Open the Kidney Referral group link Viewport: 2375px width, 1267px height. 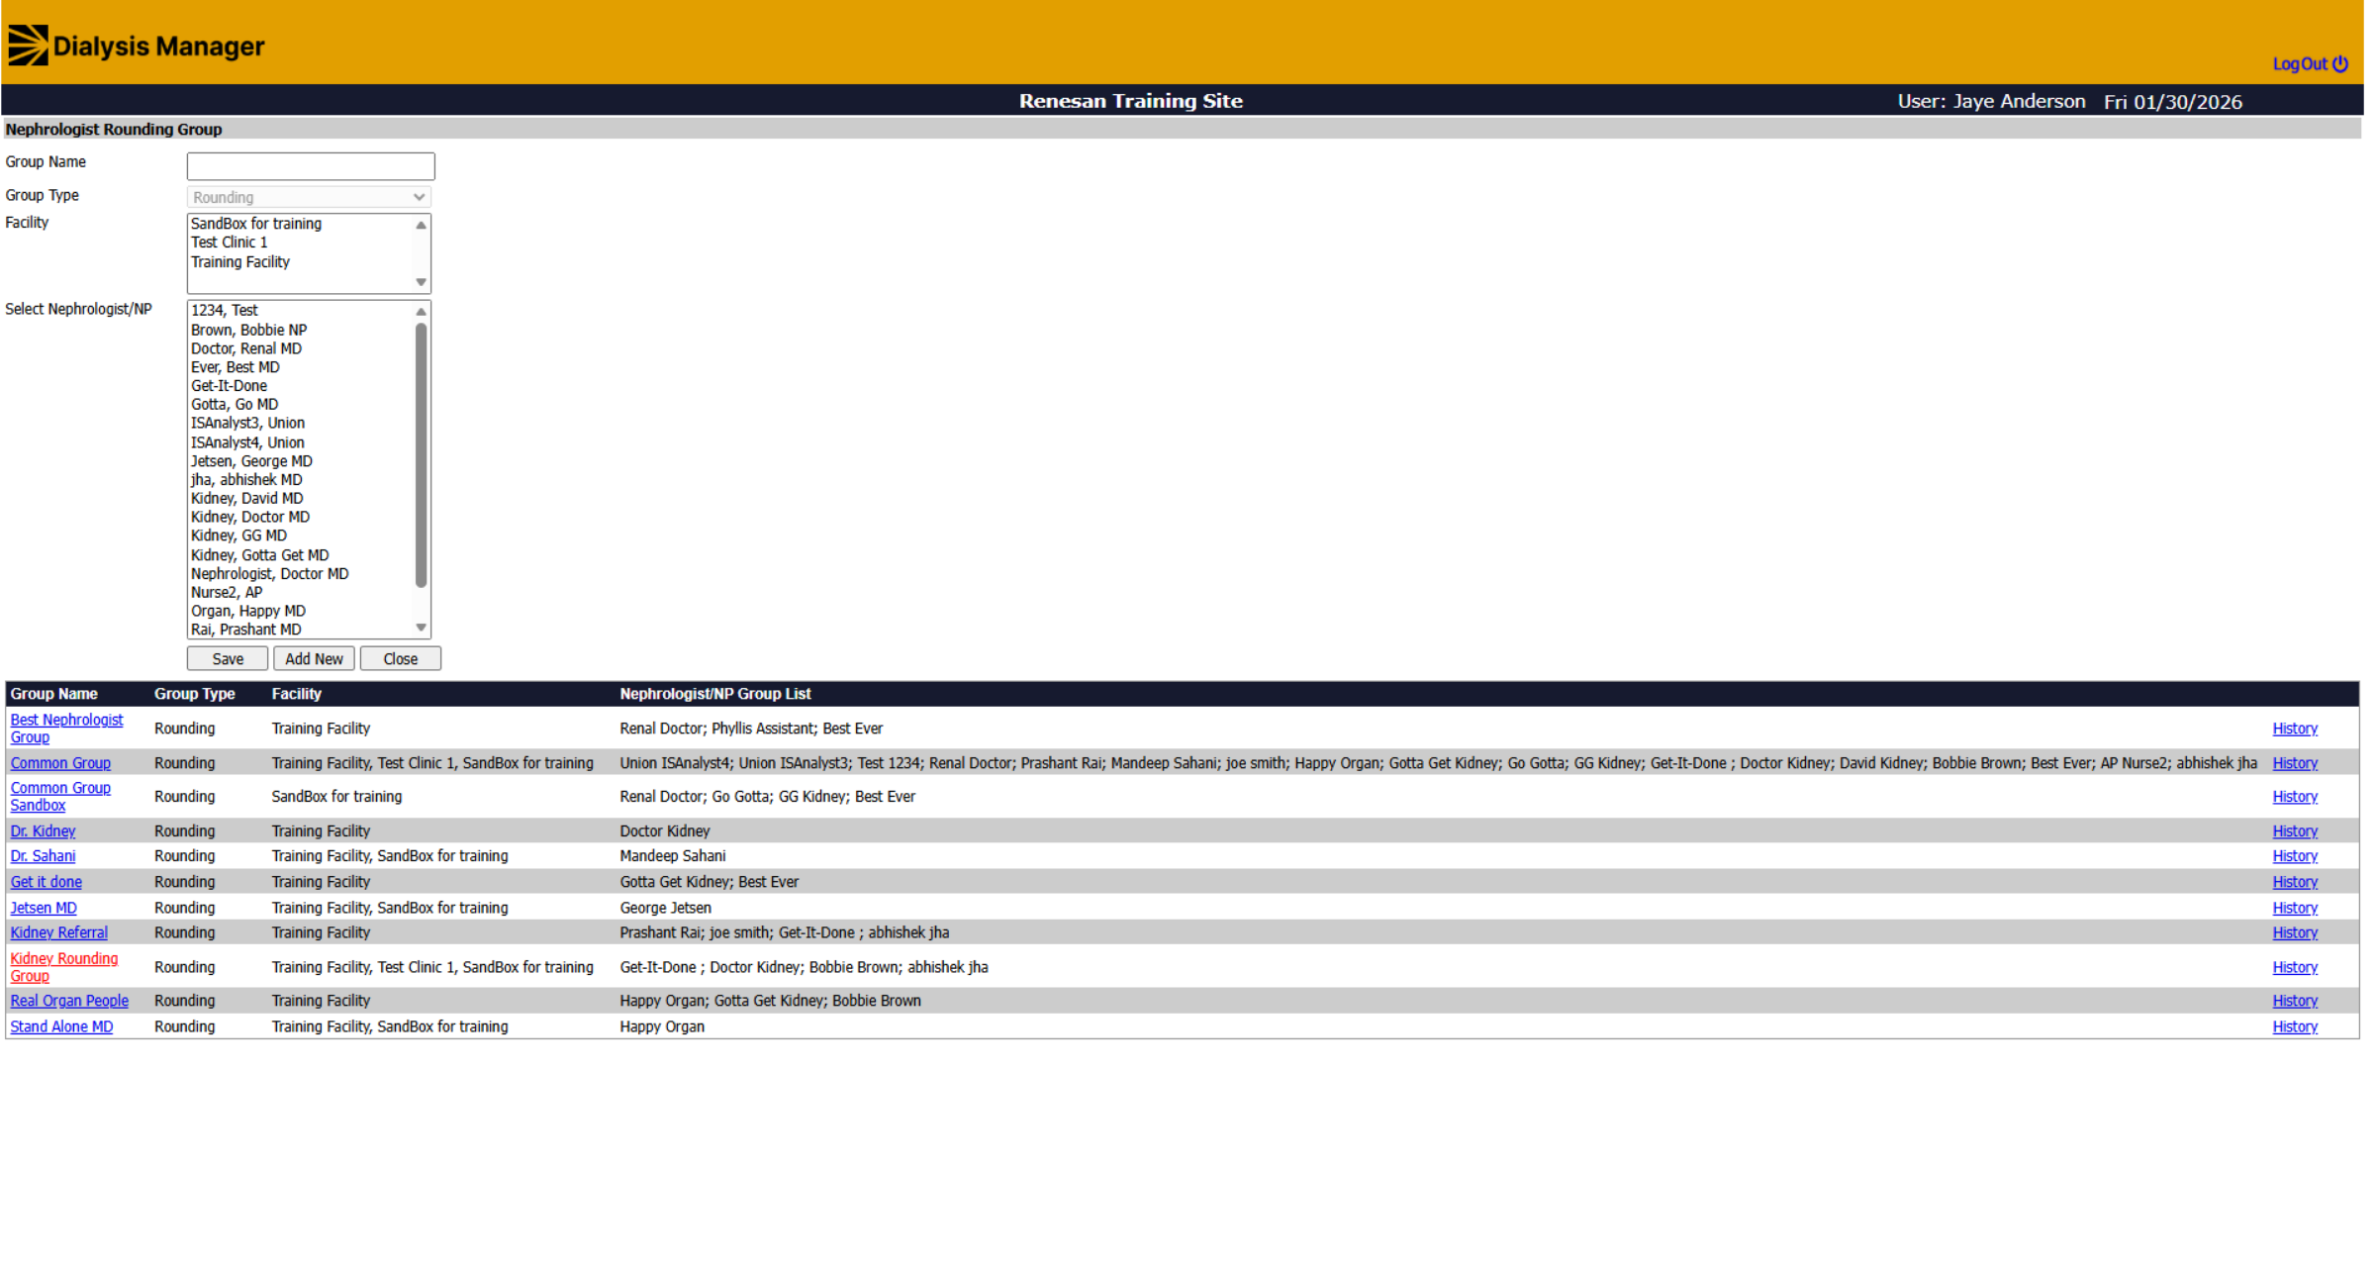[x=58, y=932]
